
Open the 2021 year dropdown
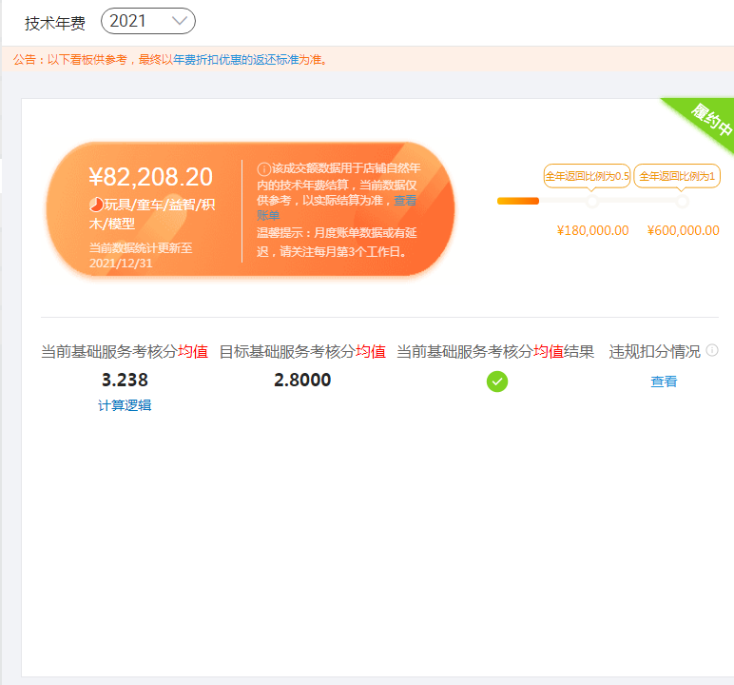coord(148,21)
